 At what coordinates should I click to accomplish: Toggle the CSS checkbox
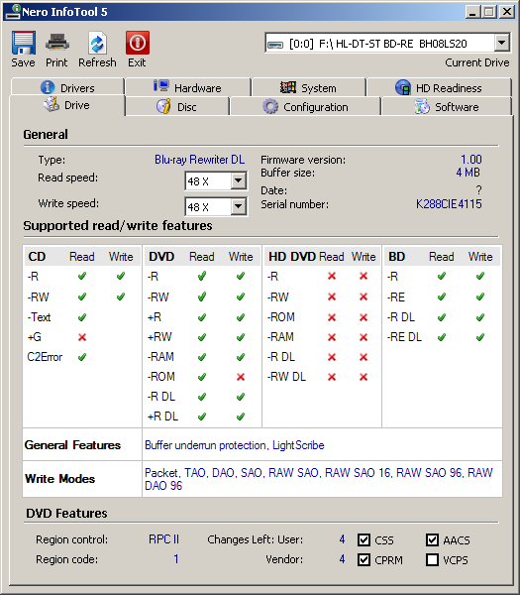364,539
